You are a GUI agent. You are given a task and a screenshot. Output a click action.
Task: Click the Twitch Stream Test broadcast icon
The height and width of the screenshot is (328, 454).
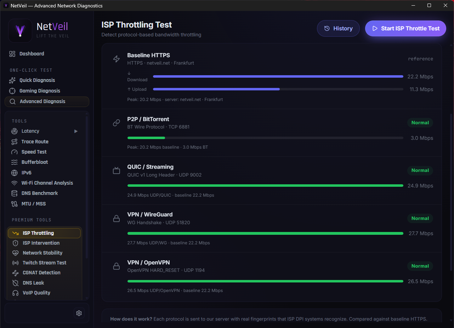pyautogui.click(x=16, y=263)
